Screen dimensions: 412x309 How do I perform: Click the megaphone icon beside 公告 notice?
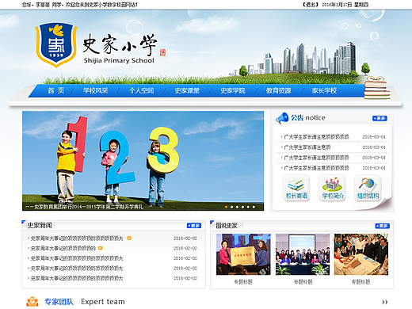tap(282, 118)
